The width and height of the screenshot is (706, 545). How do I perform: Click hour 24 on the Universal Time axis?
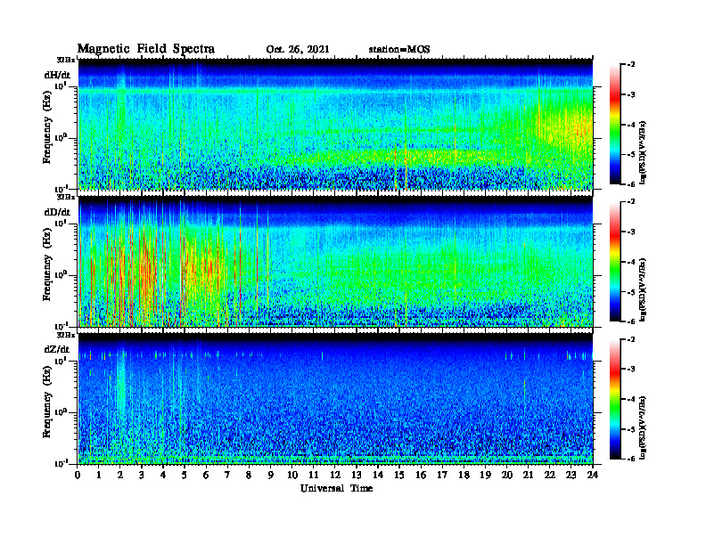point(593,476)
